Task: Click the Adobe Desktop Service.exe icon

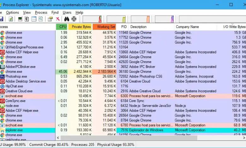Action: coord(2,82)
